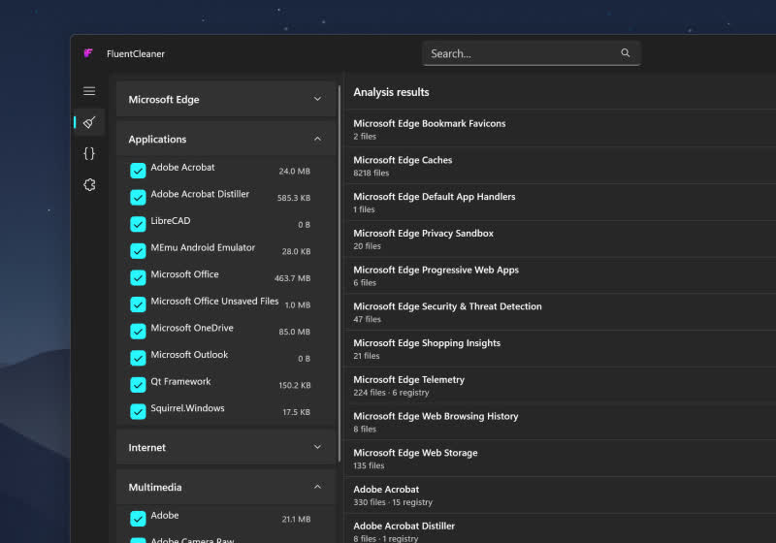Click the category list vertical scrollbar
This screenshot has width=776, height=543.
click(x=339, y=273)
